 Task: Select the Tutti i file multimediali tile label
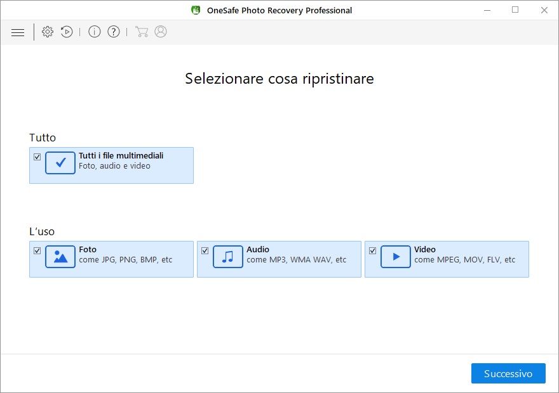[x=121, y=155]
